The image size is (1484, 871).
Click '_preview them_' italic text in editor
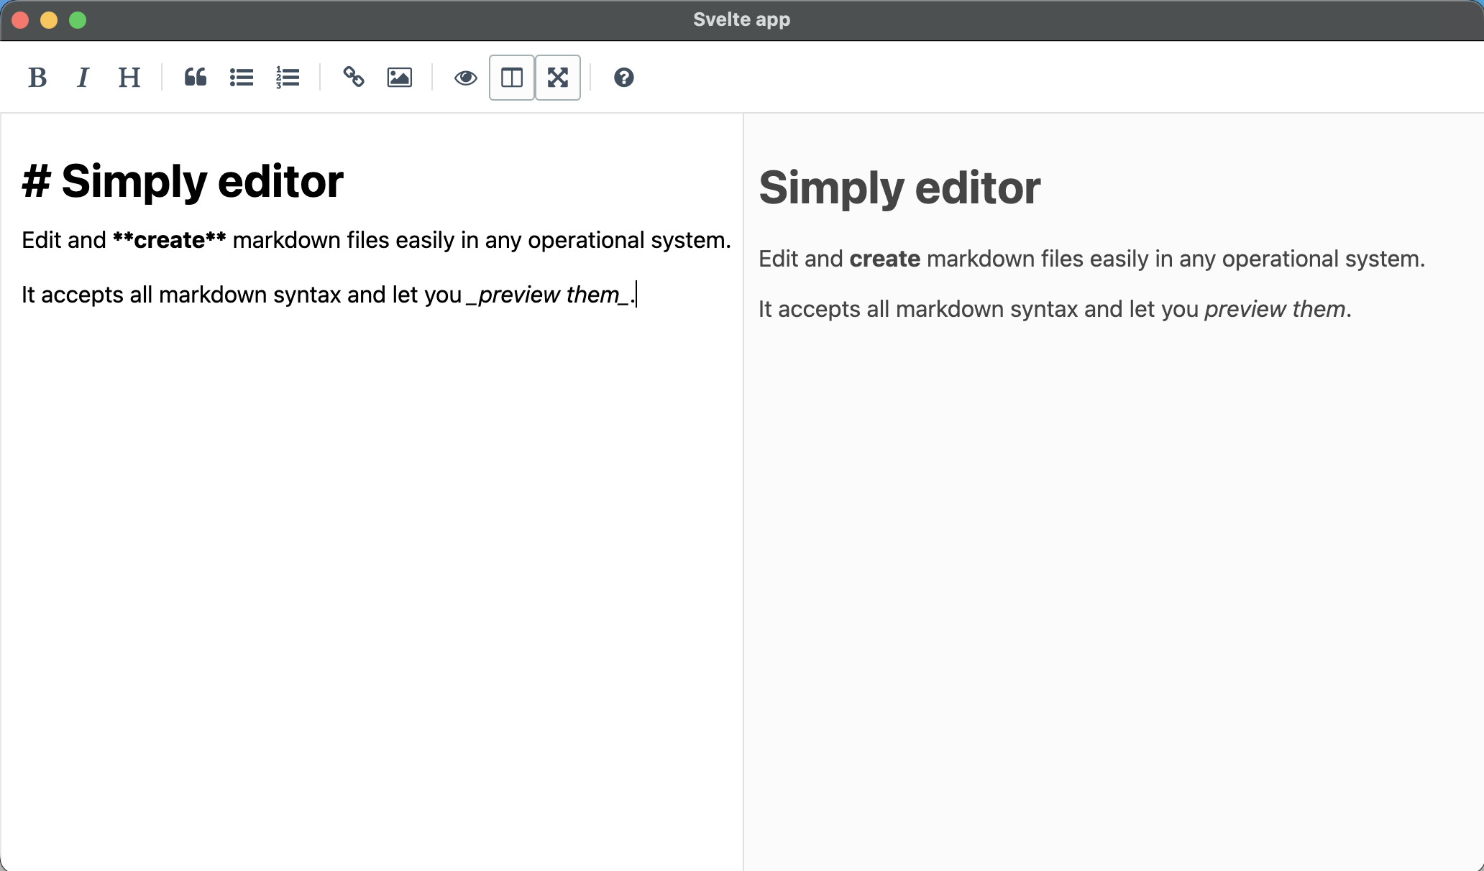(x=548, y=295)
